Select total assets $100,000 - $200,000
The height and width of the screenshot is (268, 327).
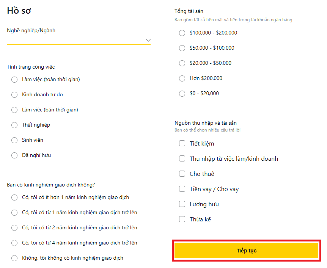182,33
